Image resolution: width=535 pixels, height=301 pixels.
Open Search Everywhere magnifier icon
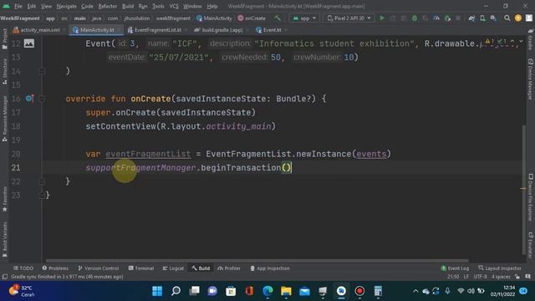507,18
